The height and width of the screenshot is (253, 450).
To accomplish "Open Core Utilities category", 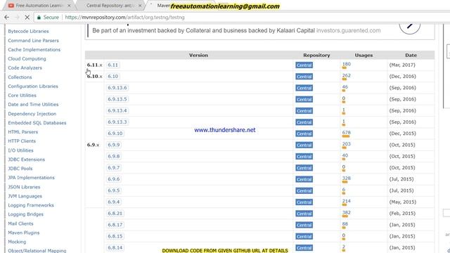I will pyautogui.click(x=22, y=96).
